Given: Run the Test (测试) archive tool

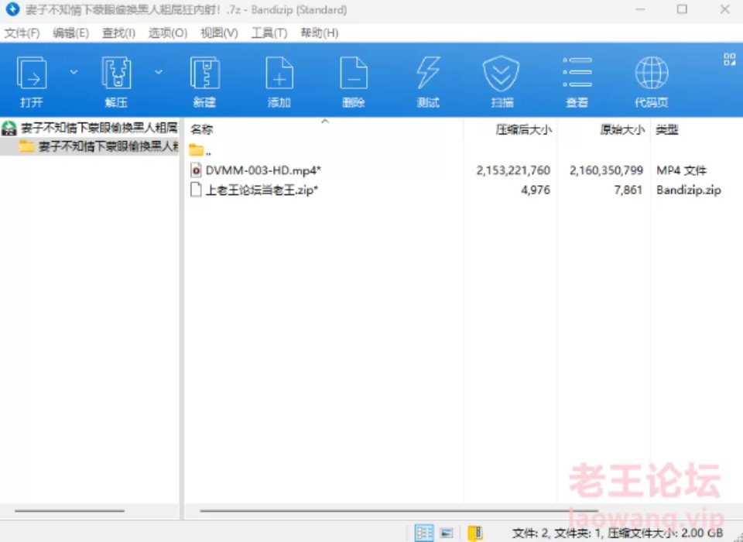Looking at the screenshot, I should tap(428, 73).
